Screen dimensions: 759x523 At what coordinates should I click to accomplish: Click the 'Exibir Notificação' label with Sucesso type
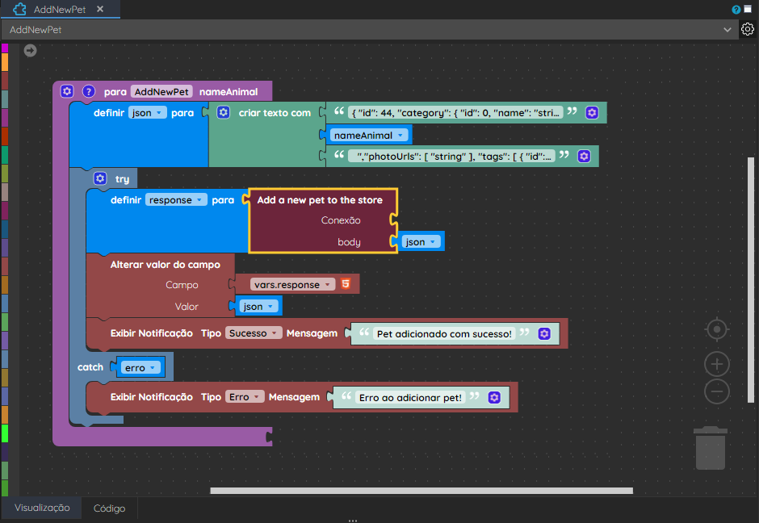point(152,333)
